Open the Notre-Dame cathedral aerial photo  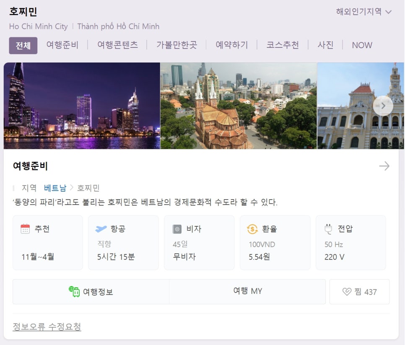[239, 106]
